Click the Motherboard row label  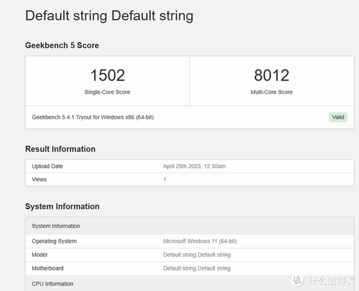[x=47, y=268]
